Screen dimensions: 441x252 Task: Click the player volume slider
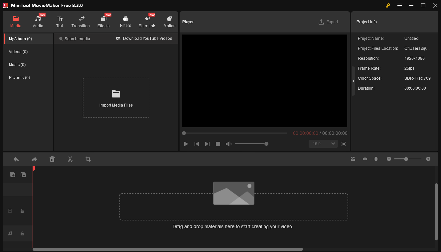[251, 144]
